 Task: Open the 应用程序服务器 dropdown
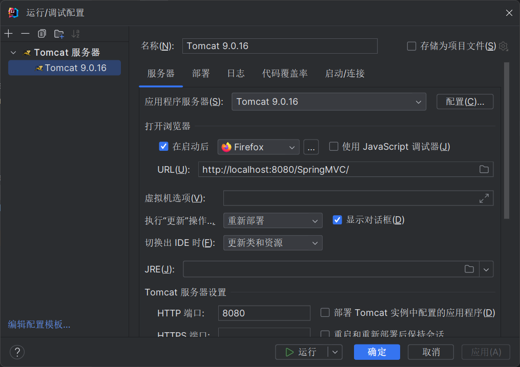(x=328, y=102)
